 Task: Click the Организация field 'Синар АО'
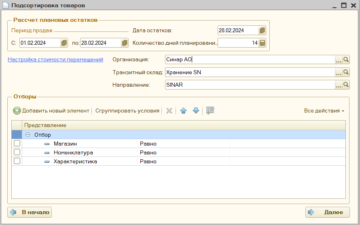pyautogui.click(x=250, y=60)
